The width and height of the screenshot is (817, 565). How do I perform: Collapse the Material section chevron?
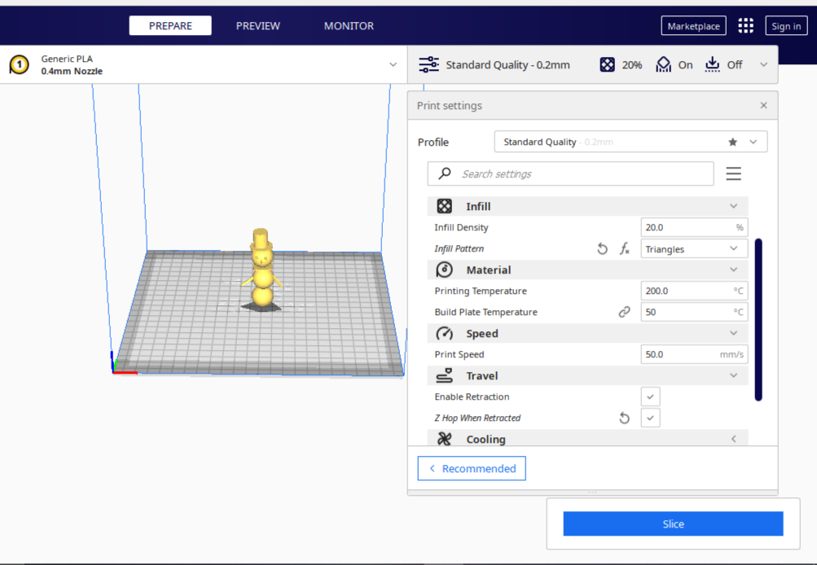(x=734, y=269)
